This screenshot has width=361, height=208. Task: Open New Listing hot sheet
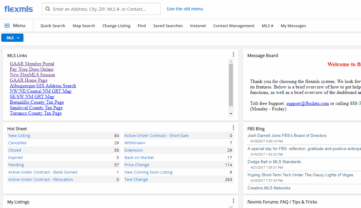(19, 136)
